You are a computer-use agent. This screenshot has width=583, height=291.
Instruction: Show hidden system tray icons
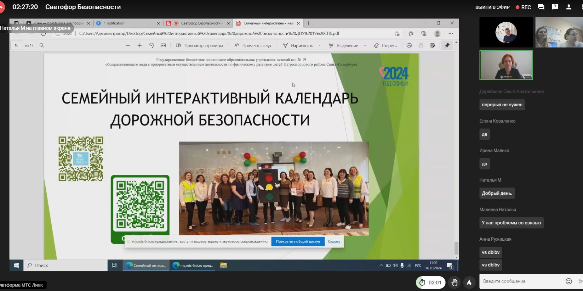[x=381, y=265]
